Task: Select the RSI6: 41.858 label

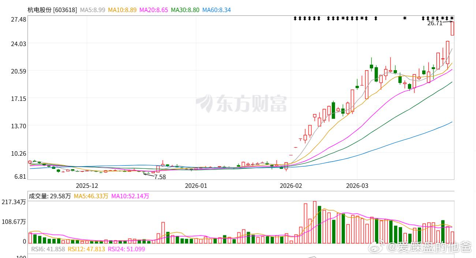Action: coord(48,249)
